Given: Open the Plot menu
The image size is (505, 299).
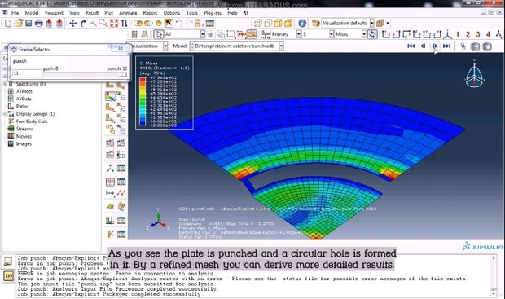Looking at the screenshot, I should point(109,13).
